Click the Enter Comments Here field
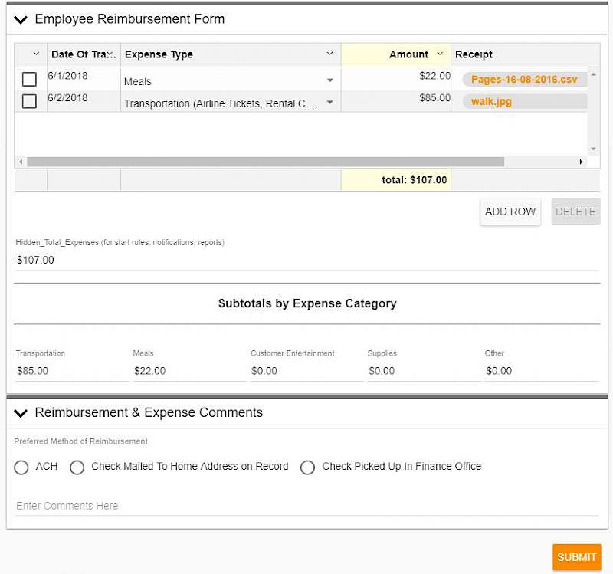 click(x=306, y=506)
